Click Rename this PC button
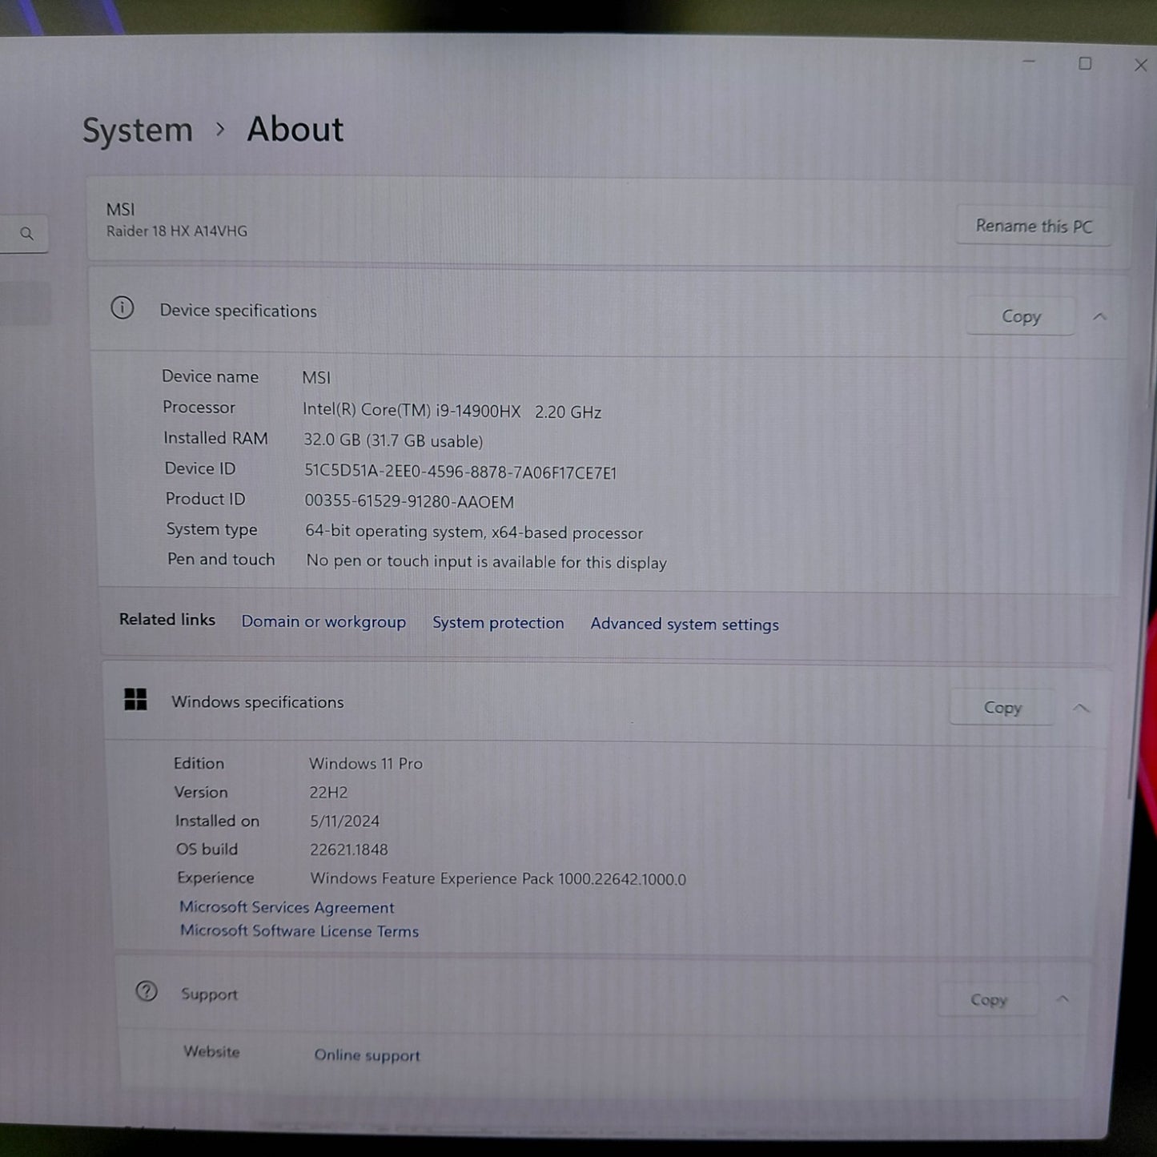1157x1157 pixels. 1034,227
